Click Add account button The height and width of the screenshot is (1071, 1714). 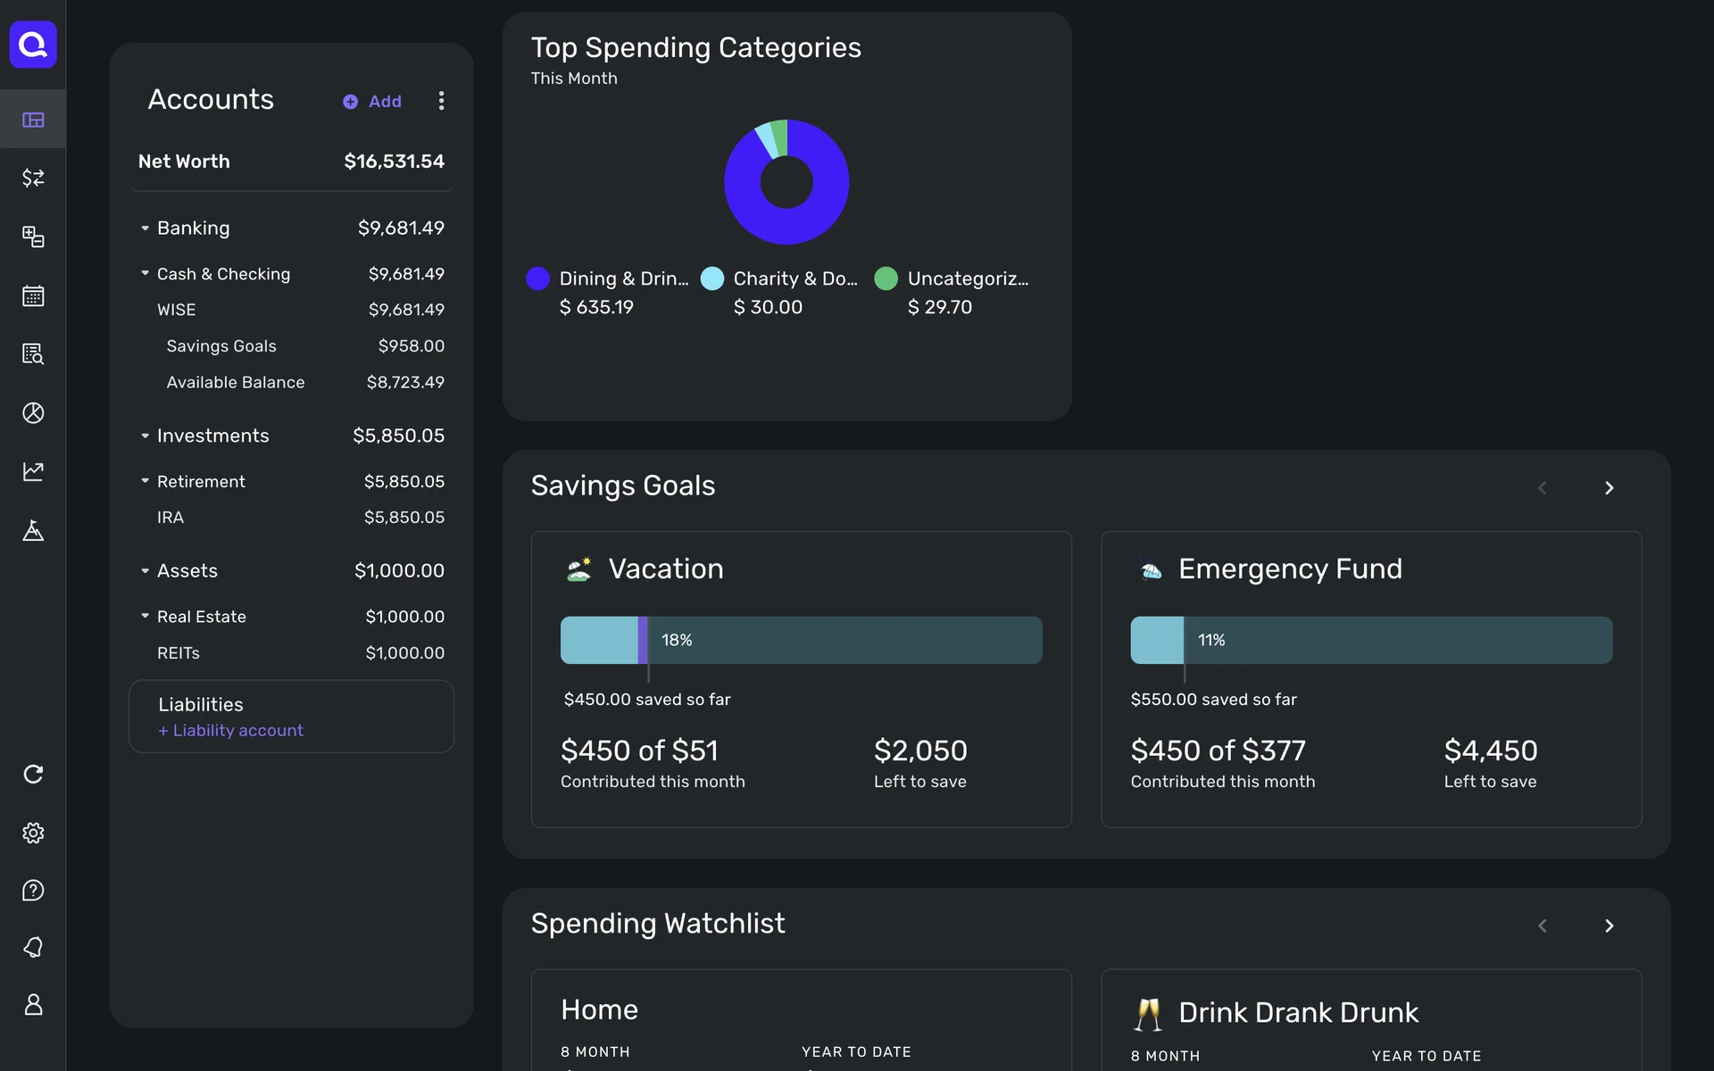tap(372, 102)
